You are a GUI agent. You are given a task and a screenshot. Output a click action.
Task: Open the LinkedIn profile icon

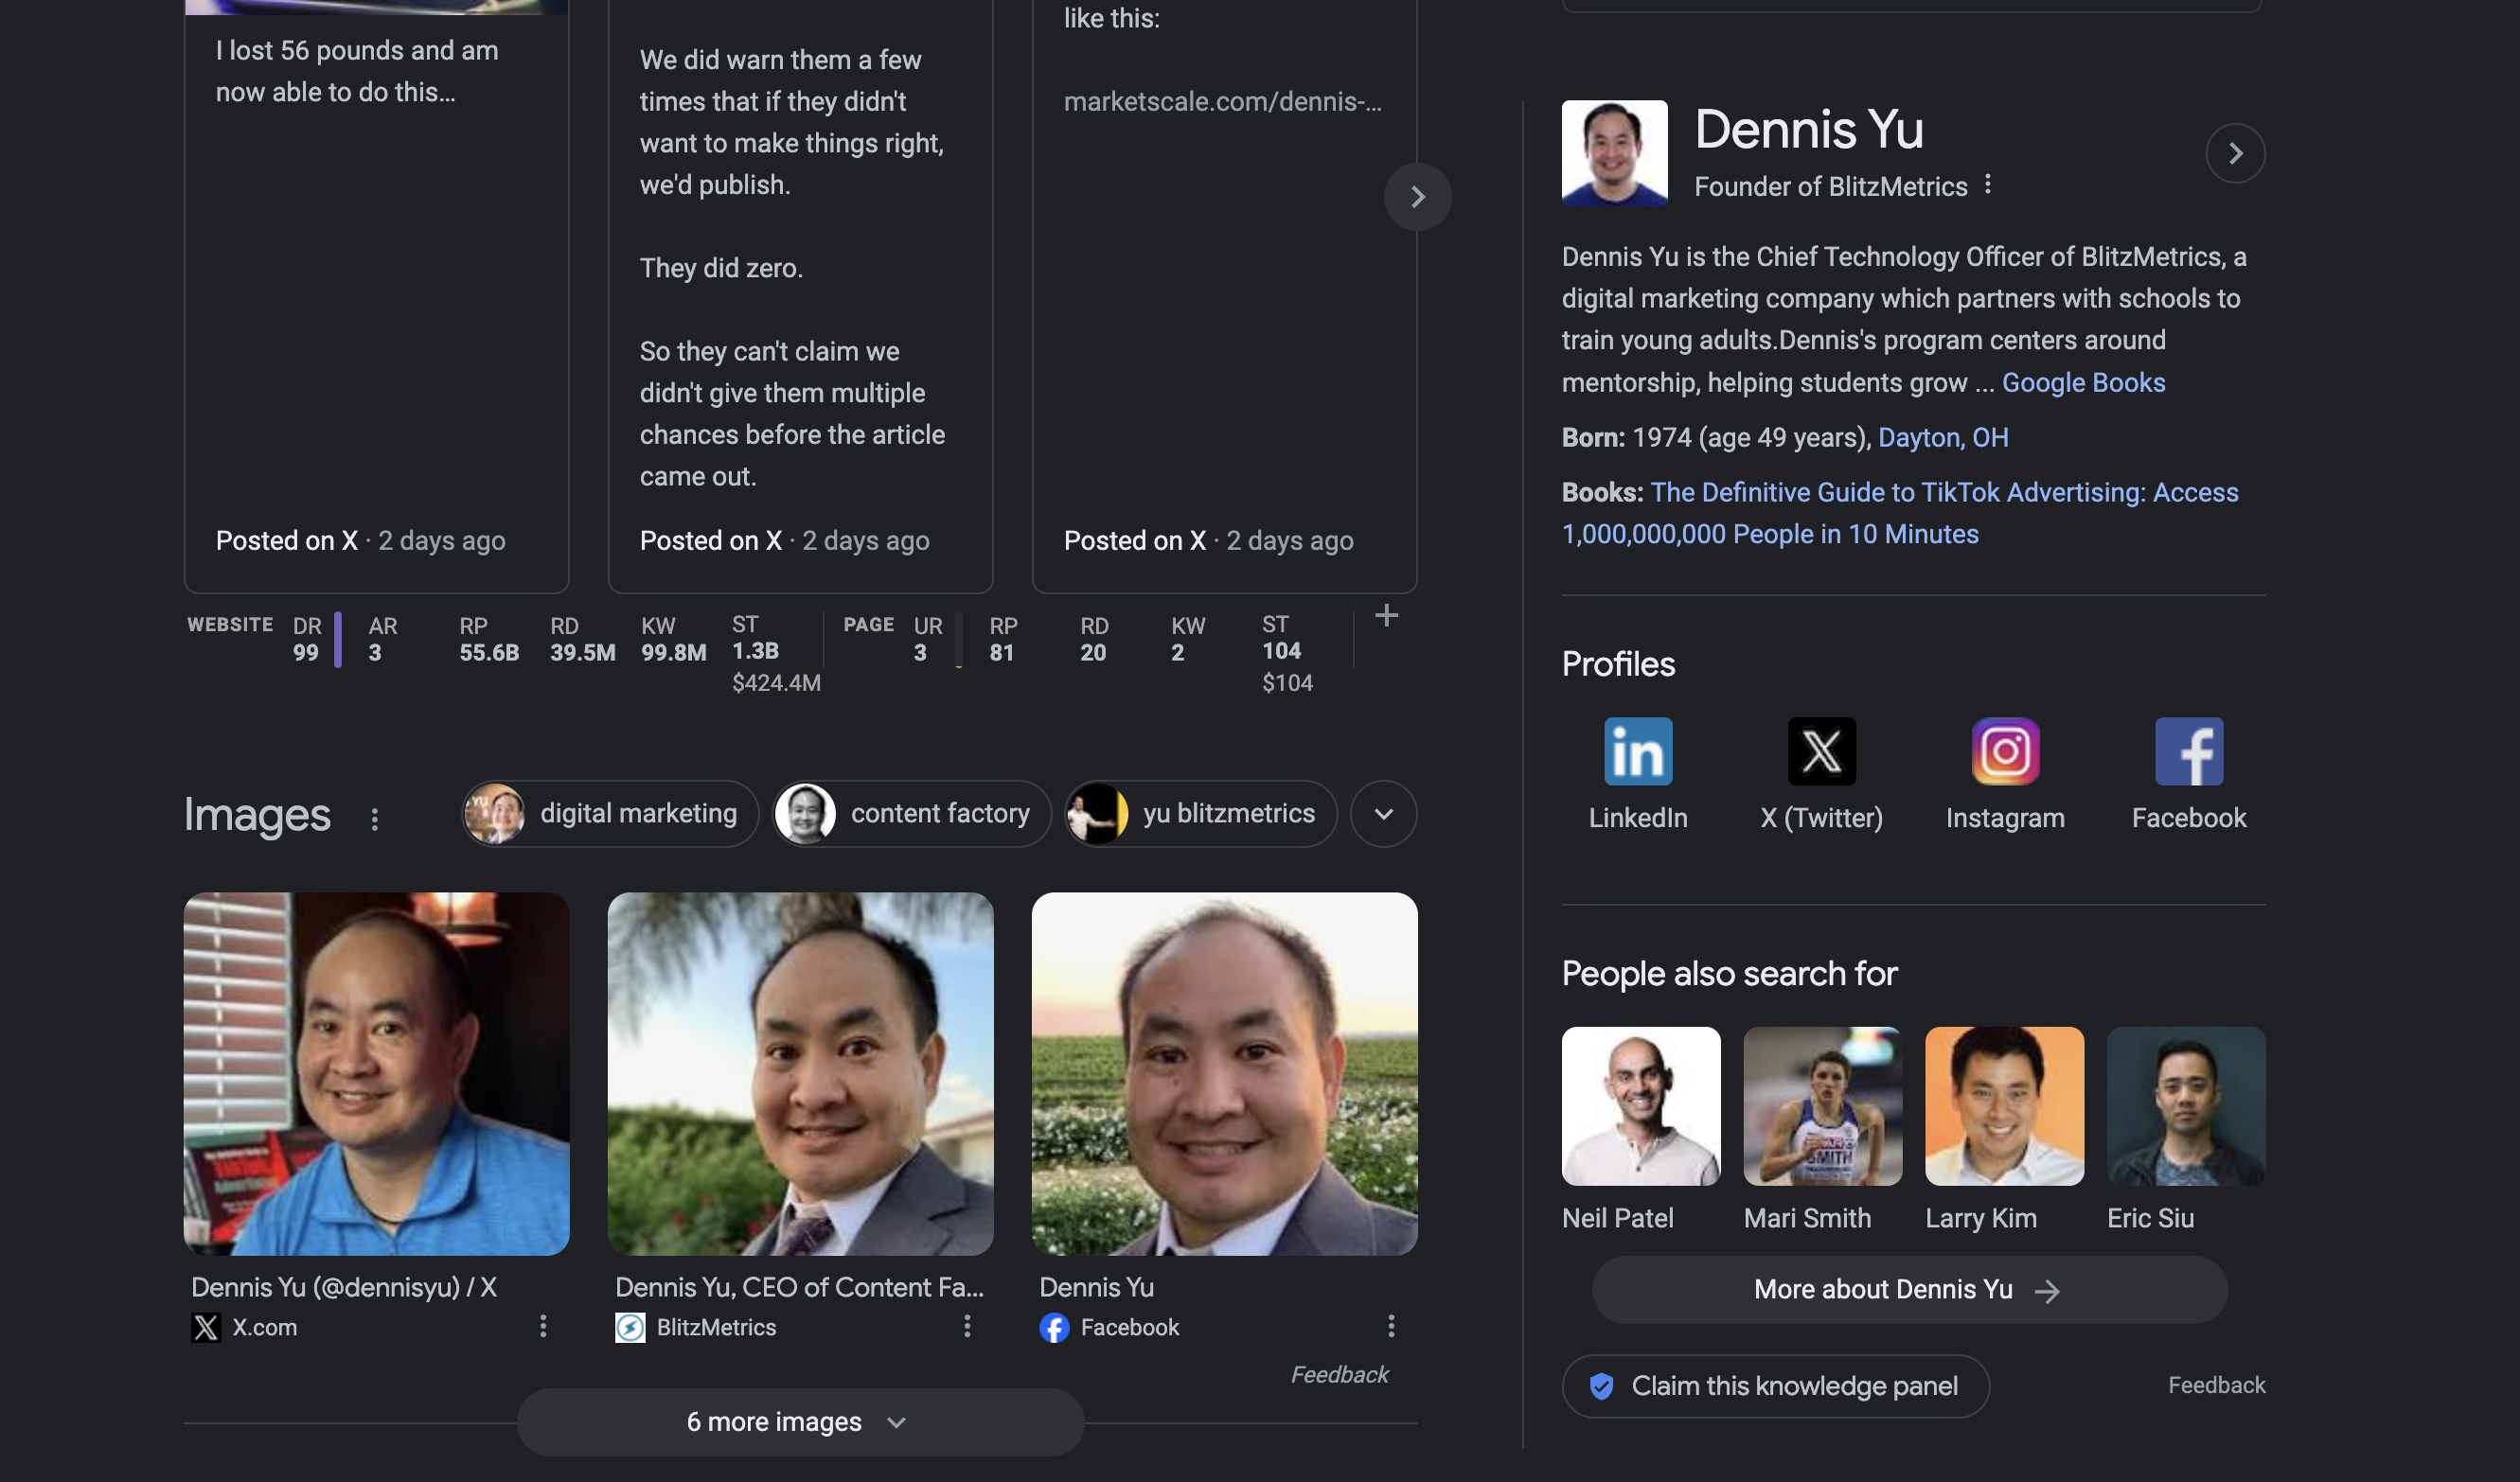[1637, 751]
